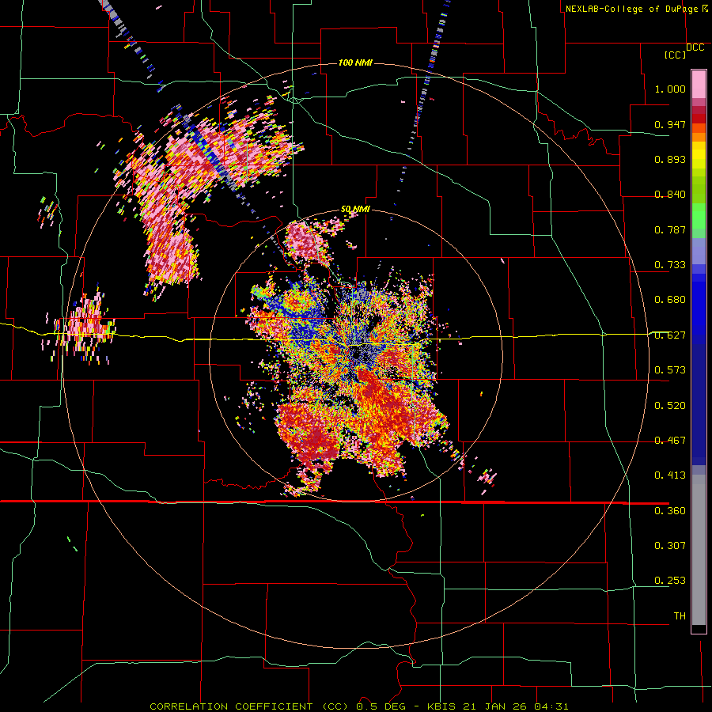
Task: Click the TH threshold label on legend
Action: pyautogui.click(x=680, y=616)
